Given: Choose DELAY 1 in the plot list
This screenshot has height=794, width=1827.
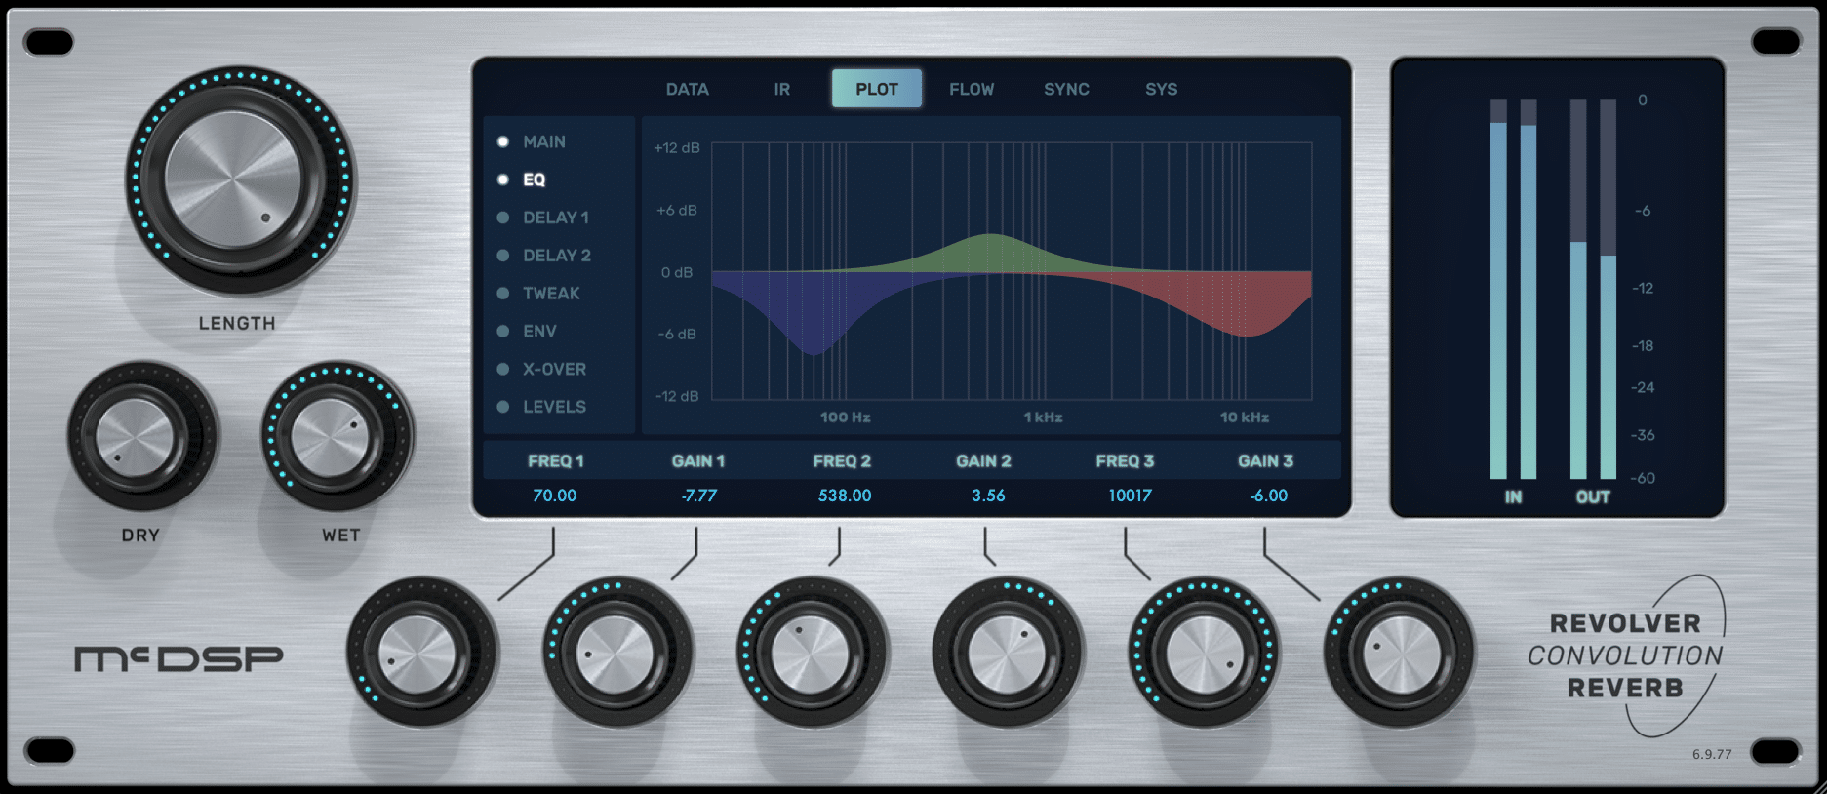Looking at the screenshot, I should point(555,218).
